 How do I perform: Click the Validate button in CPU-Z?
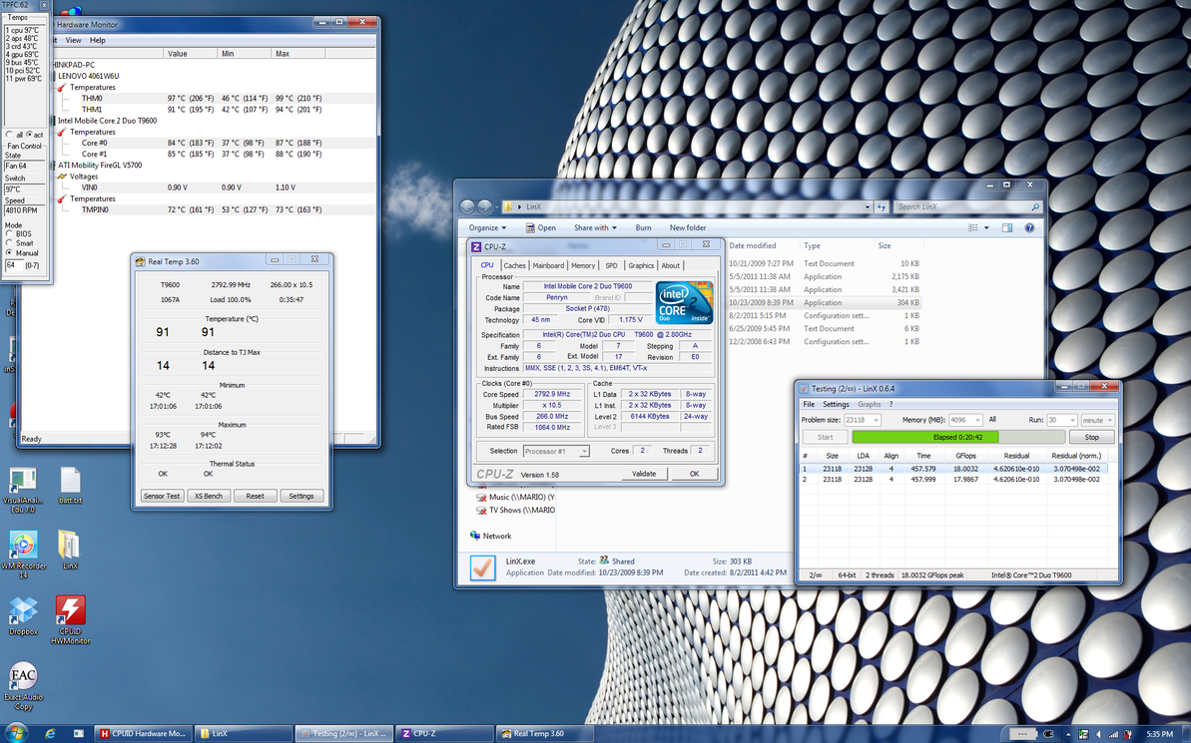point(644,474)
